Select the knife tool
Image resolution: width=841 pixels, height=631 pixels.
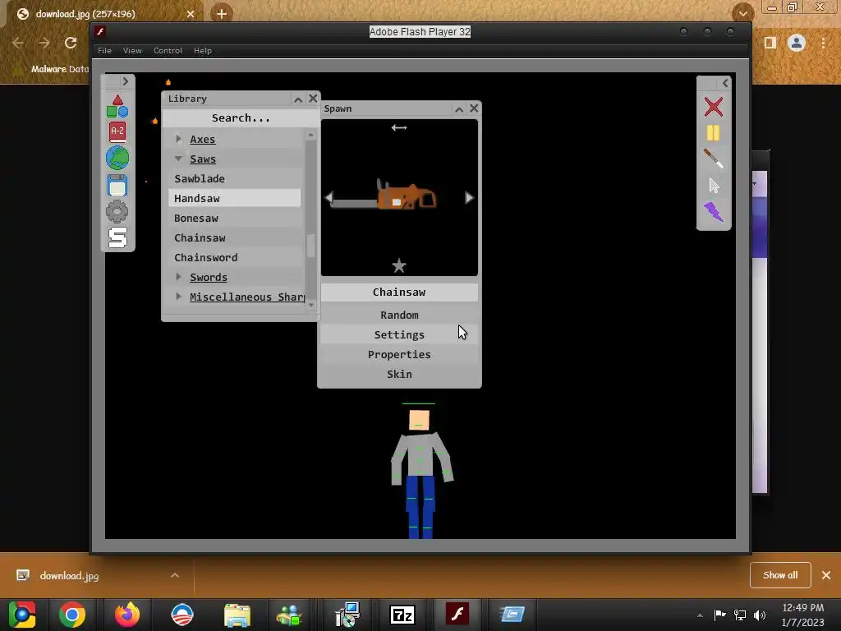pyautogui.click(x=714, y=159)
